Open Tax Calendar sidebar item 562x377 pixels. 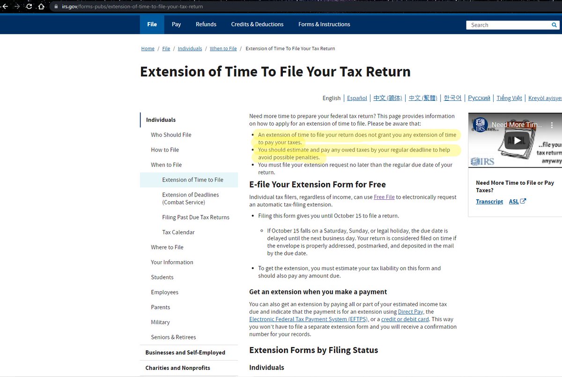coord(178,232)
